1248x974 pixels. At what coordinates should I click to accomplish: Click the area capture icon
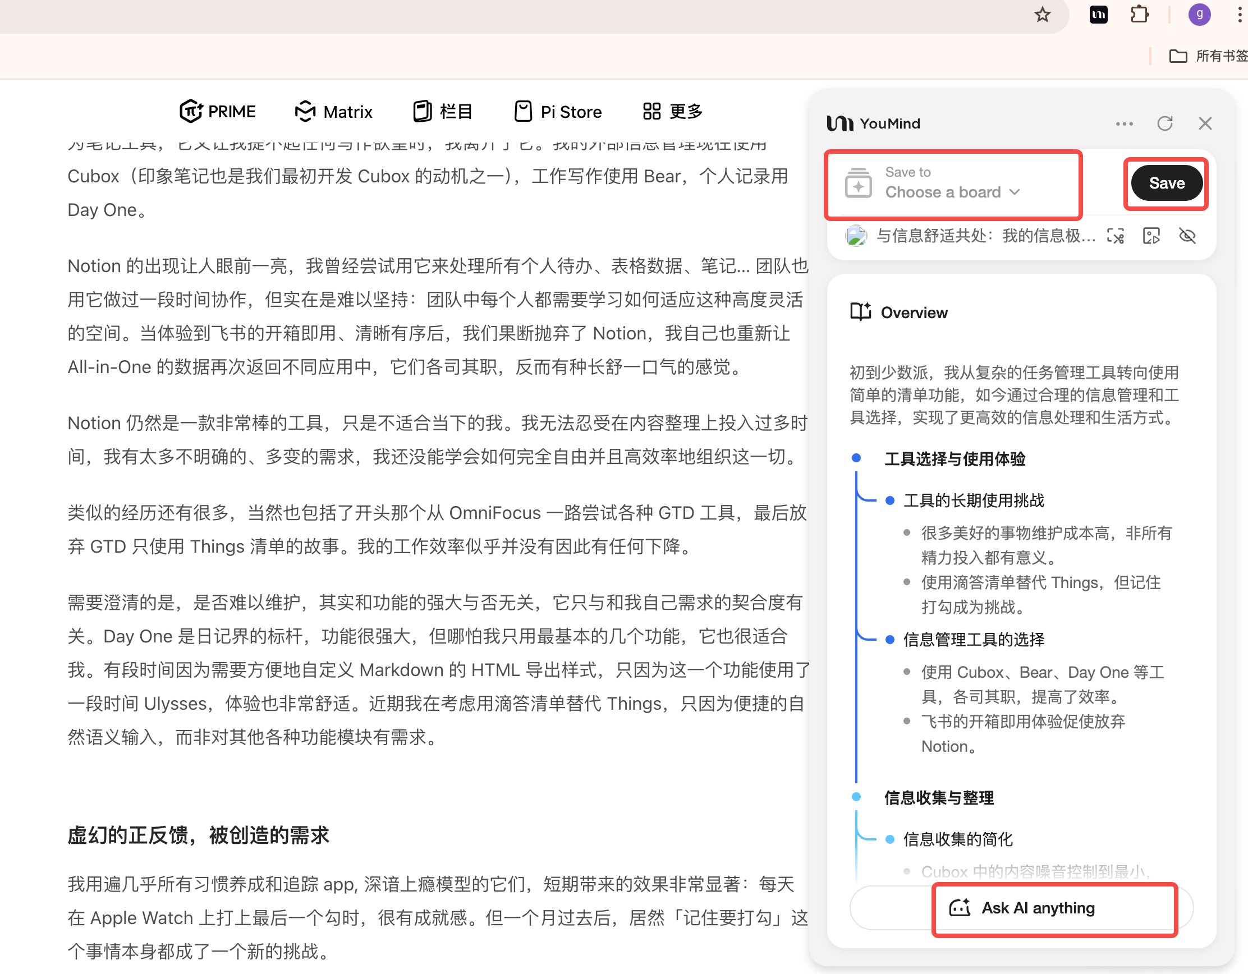coord(1115,235)
